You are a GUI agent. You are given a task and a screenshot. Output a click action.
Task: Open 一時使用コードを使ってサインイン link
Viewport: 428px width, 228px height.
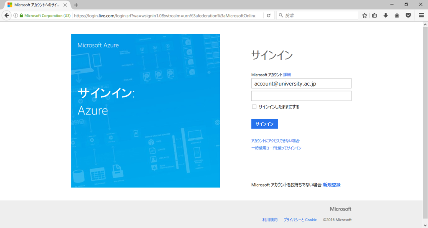click(x=276, y=148)
